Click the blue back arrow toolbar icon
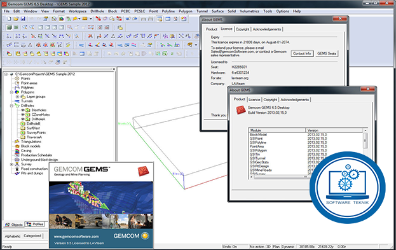This screenshot has width=396, height=250. (x=128, y=18)
